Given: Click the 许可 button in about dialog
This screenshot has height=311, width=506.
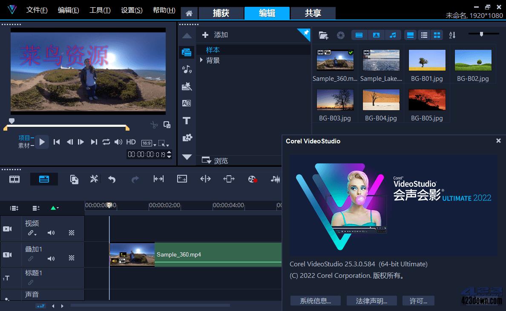Looking at the screenshot, I should [418, 300].
